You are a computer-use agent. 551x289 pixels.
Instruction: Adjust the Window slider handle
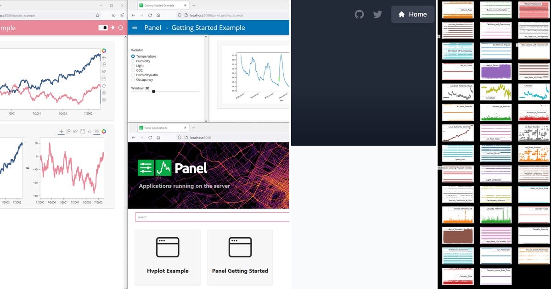(x=153, y=91)
